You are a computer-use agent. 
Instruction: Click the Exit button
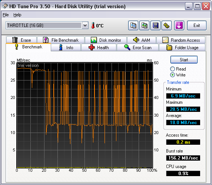[197, 25]
